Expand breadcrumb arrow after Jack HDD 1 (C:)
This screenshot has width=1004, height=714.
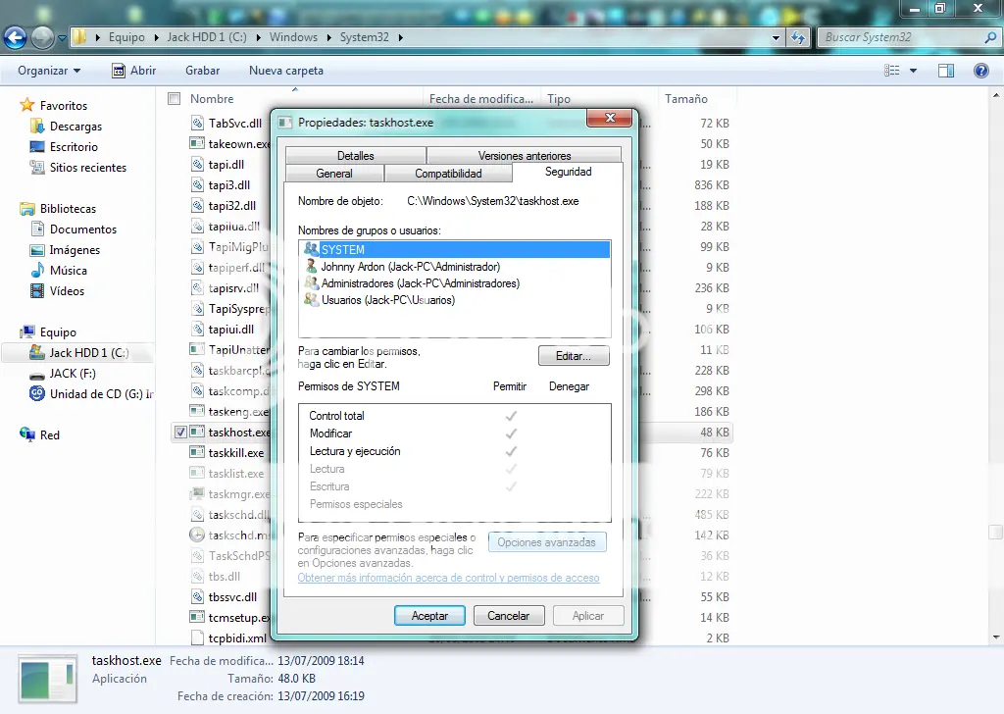pyautogui.click(x=258, y=38)
